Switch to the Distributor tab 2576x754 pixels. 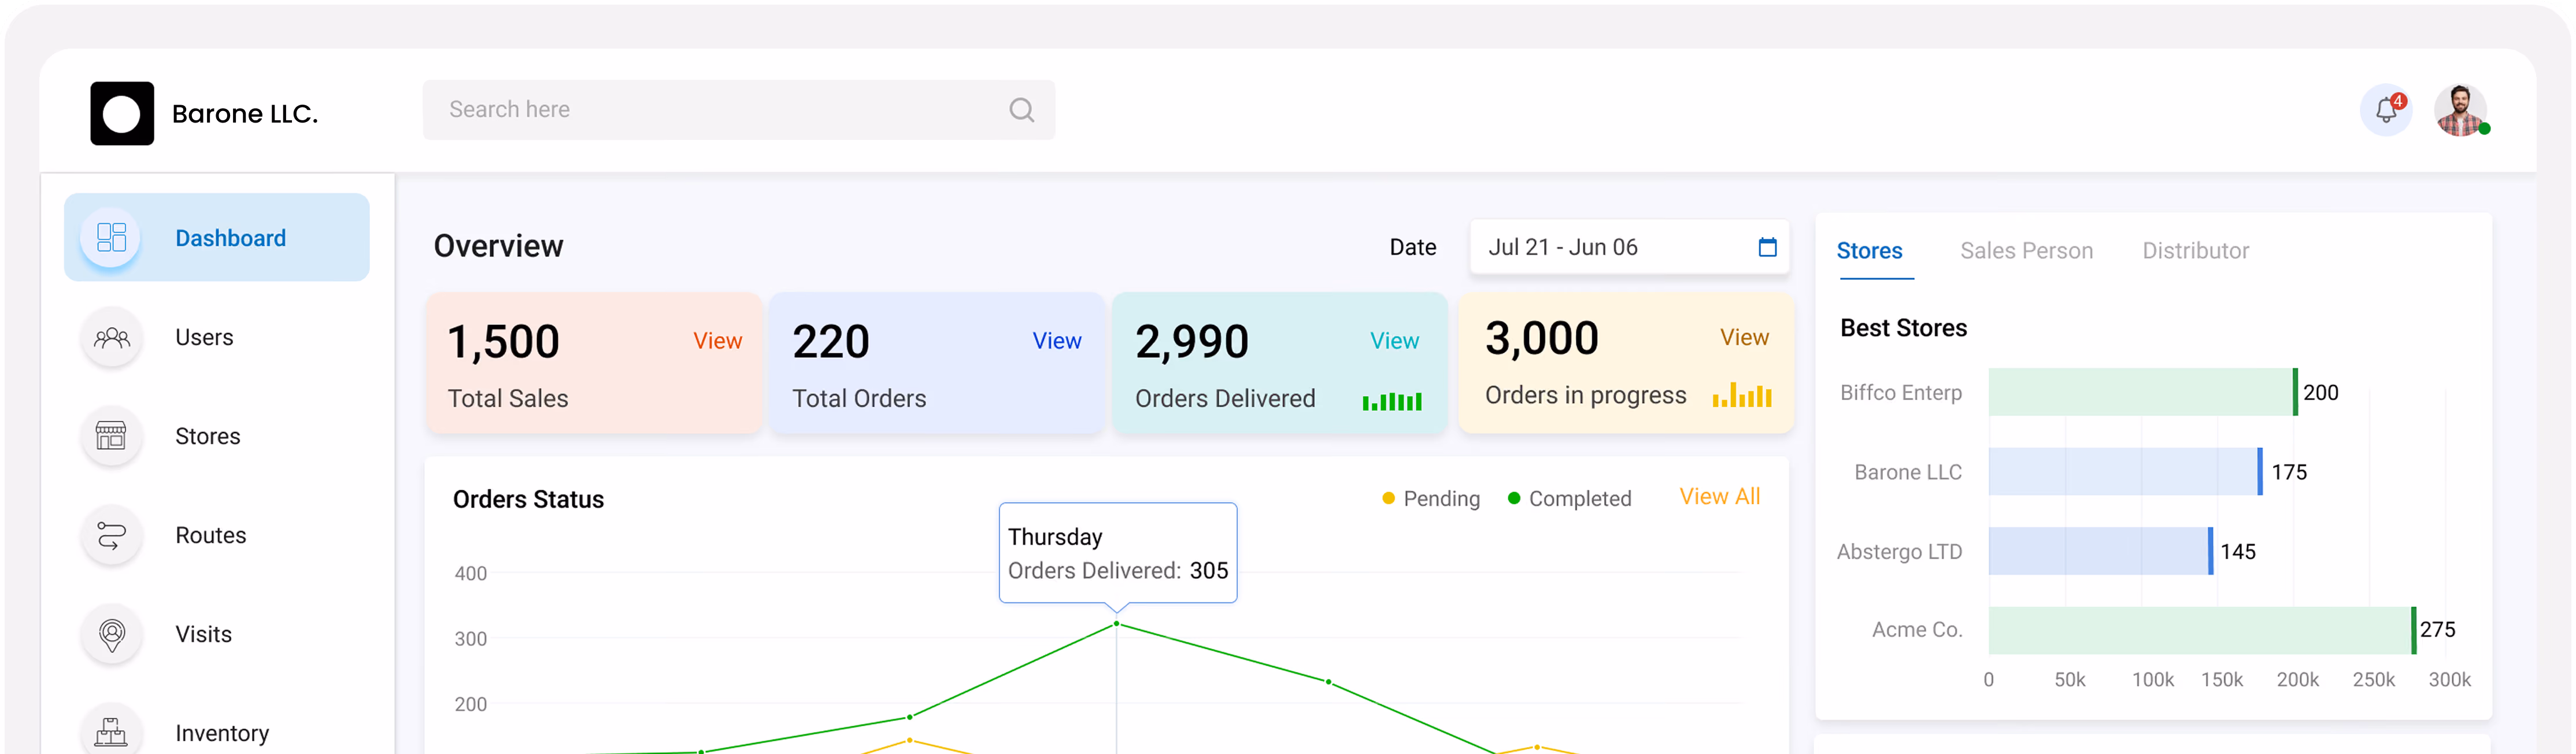click(2195, 251)
